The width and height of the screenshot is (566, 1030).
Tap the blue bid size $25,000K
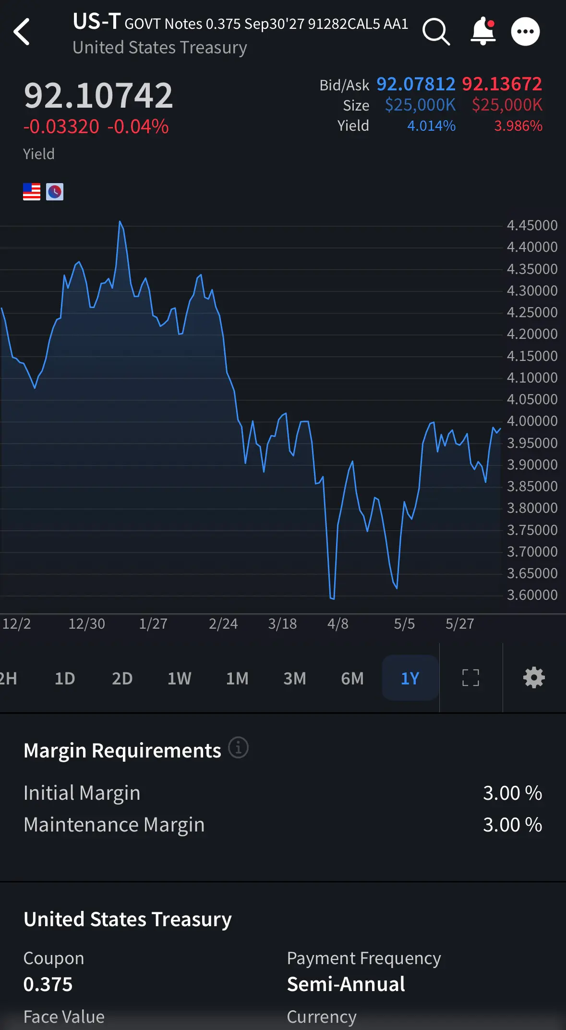click(420, 105)
